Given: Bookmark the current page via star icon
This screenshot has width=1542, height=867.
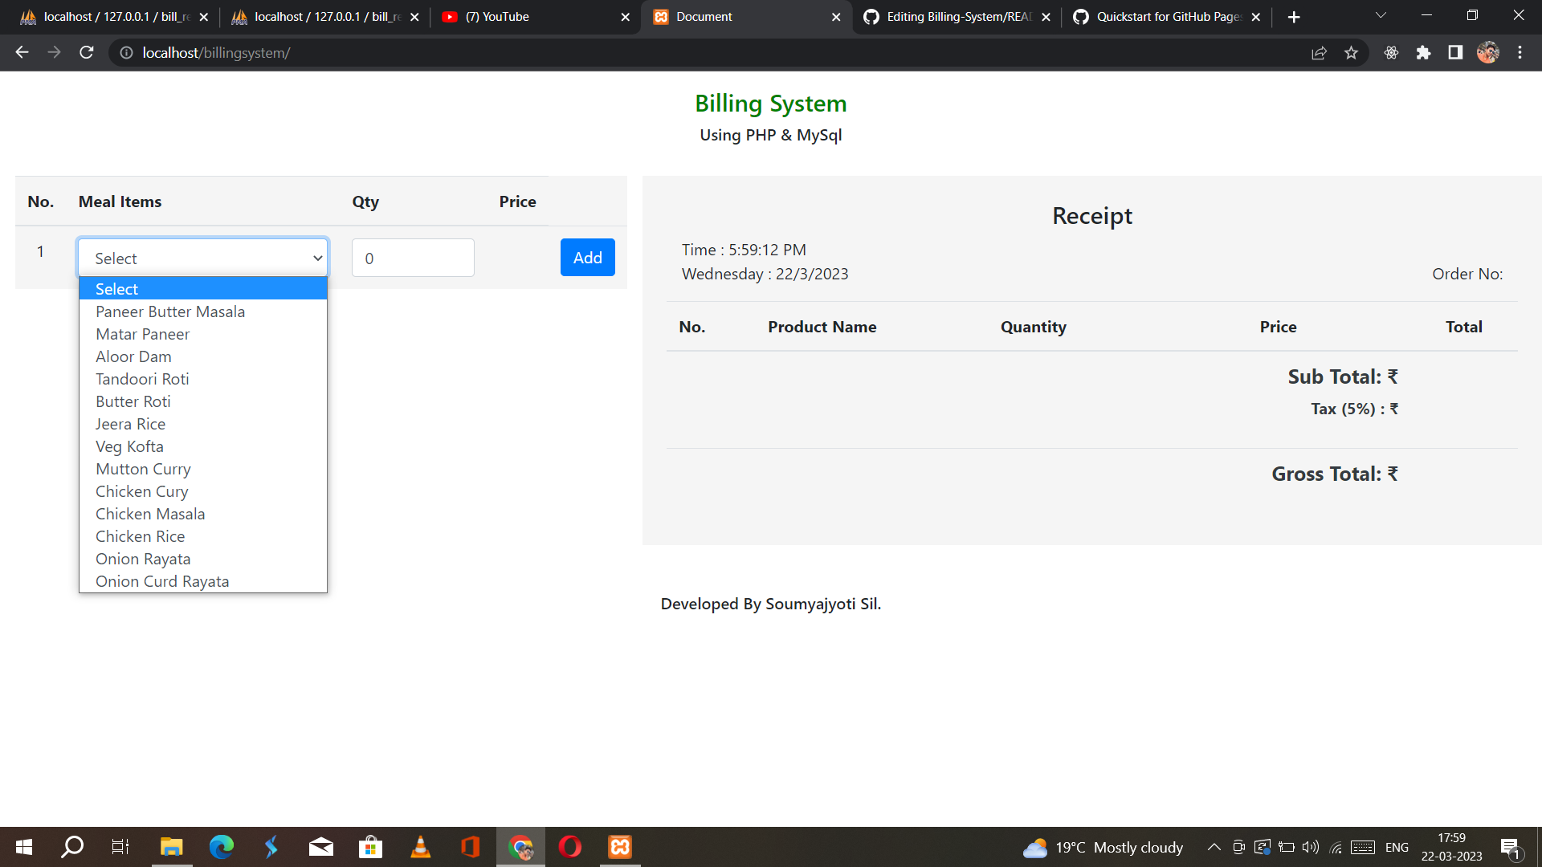Looking at the screenshot, I should 1352,52.
